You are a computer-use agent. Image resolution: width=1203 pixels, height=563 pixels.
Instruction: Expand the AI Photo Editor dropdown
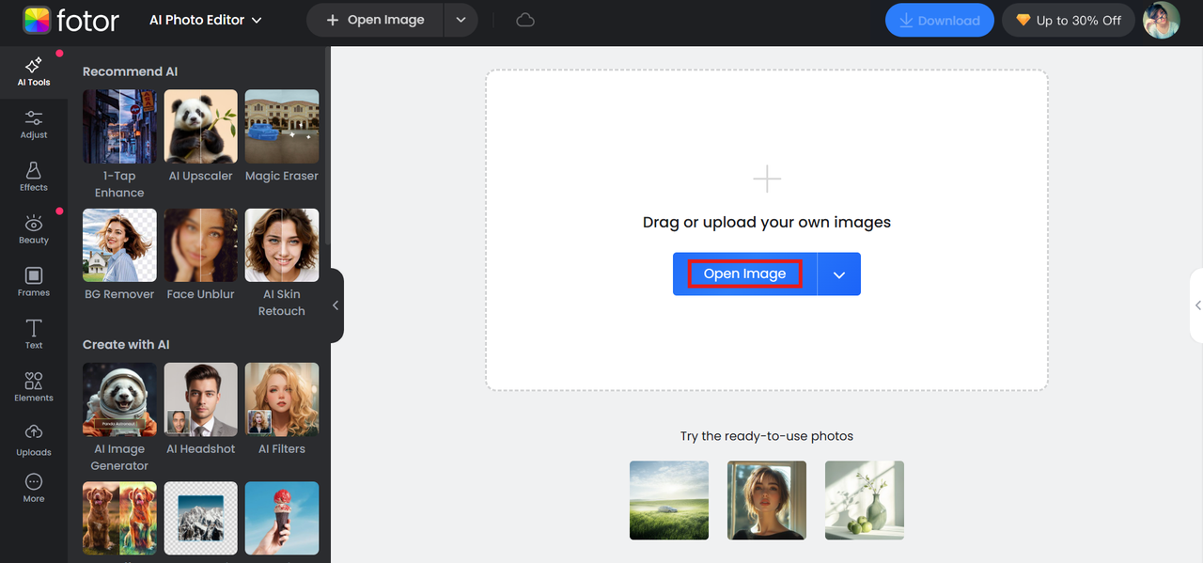point(206,20)
